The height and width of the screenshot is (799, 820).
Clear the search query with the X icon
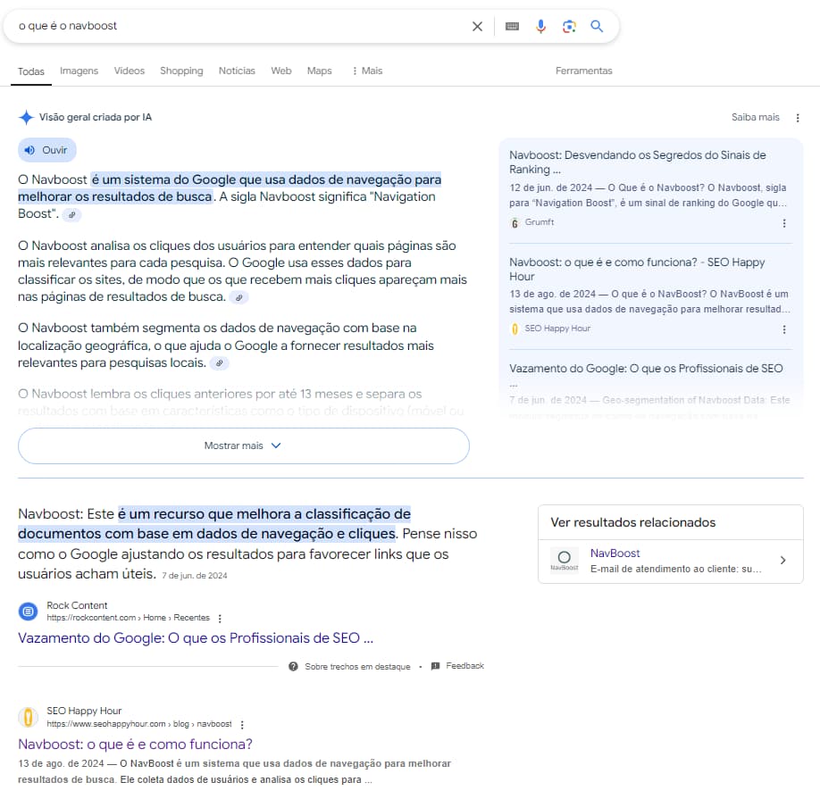pos(477,26)
